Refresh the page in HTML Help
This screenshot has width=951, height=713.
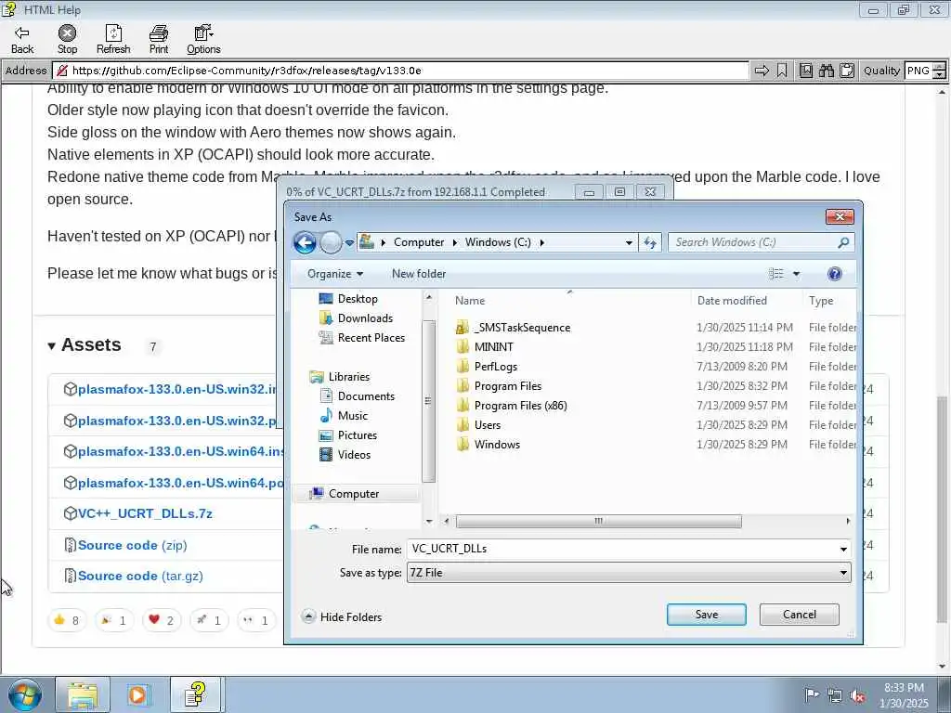(x=113, y=39)
